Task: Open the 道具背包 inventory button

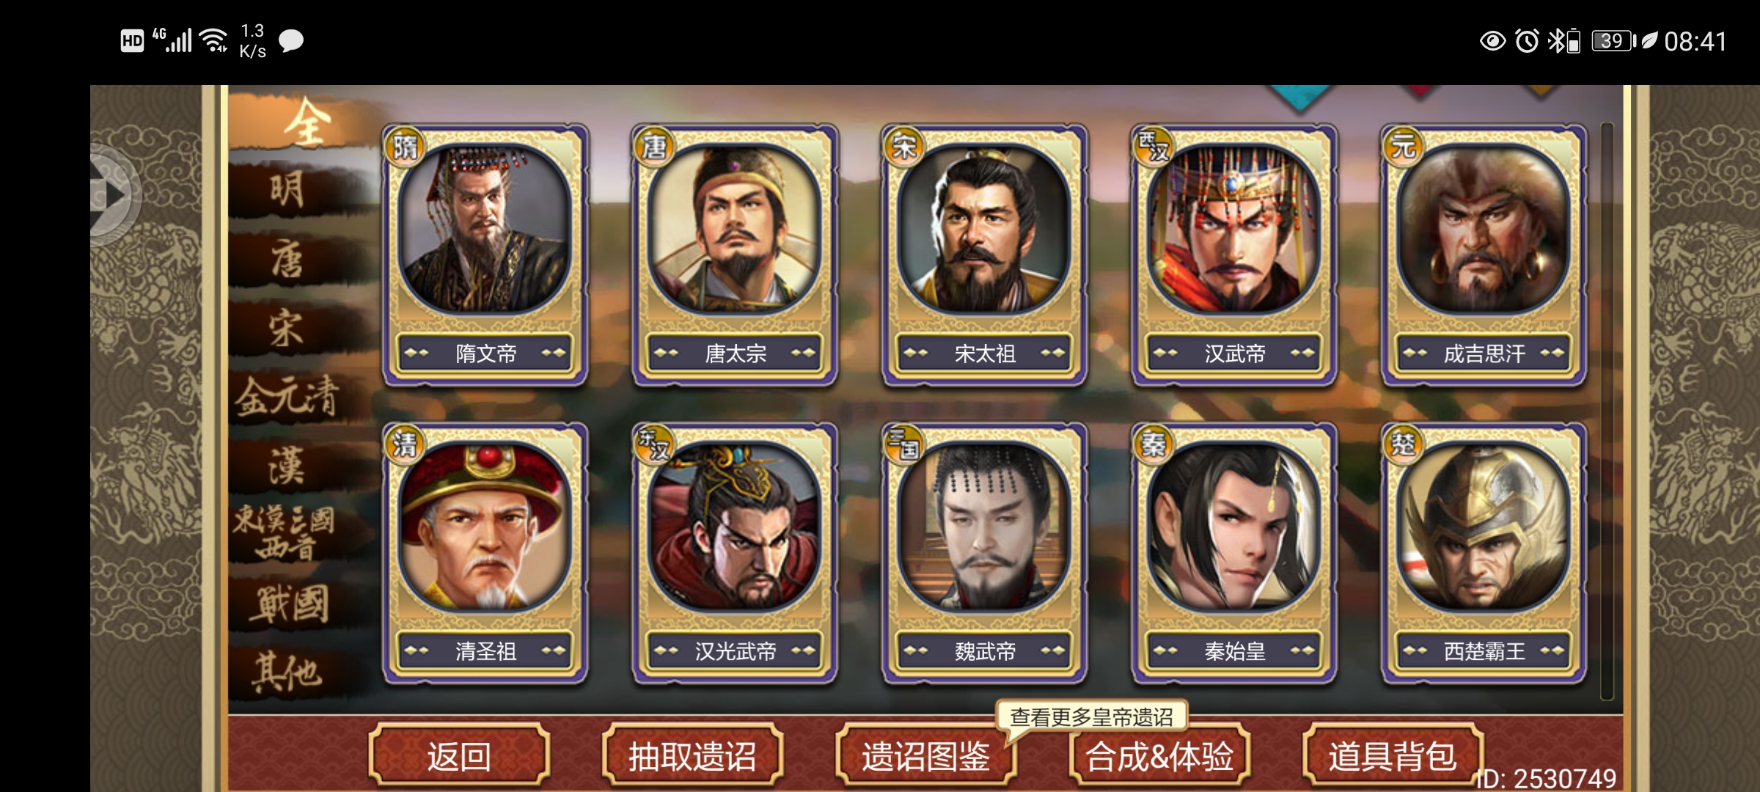Action: tap(1393, 755)
